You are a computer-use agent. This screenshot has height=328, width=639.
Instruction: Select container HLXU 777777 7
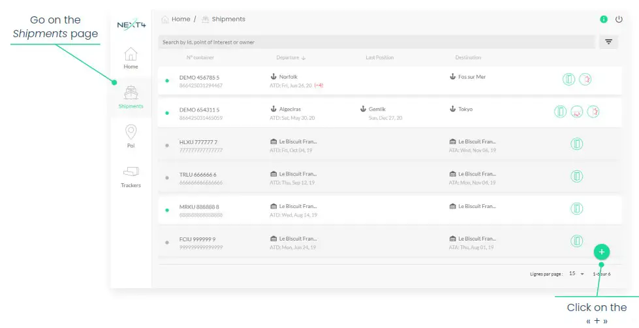(x=198, y=142)
